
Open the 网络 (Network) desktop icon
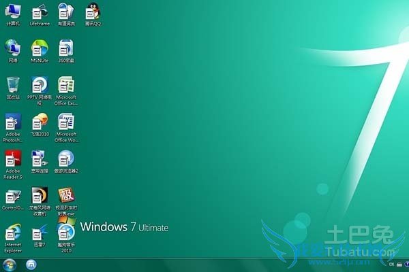pyautogui.click(x=13, y=48)
